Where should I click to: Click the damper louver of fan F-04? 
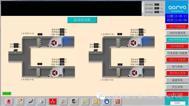tap(118, 73)
